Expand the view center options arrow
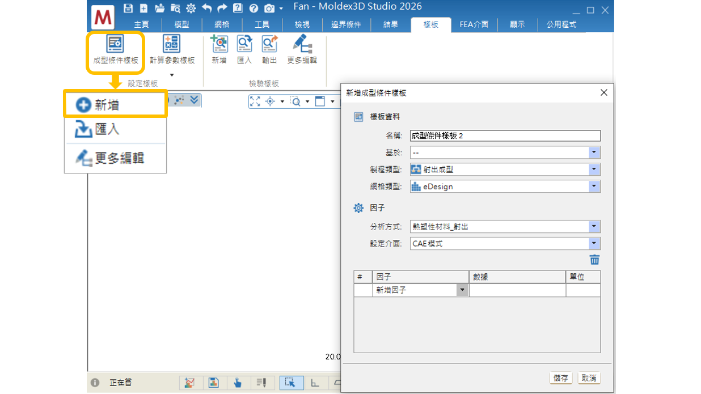Viewport: 701px width, 394px height. pos(282,102)
